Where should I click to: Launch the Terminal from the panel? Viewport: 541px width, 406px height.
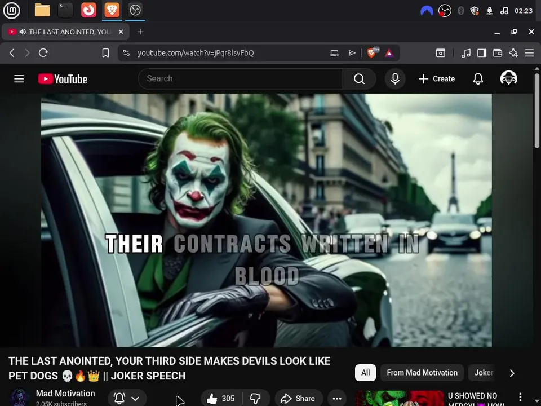click(65, 10)
